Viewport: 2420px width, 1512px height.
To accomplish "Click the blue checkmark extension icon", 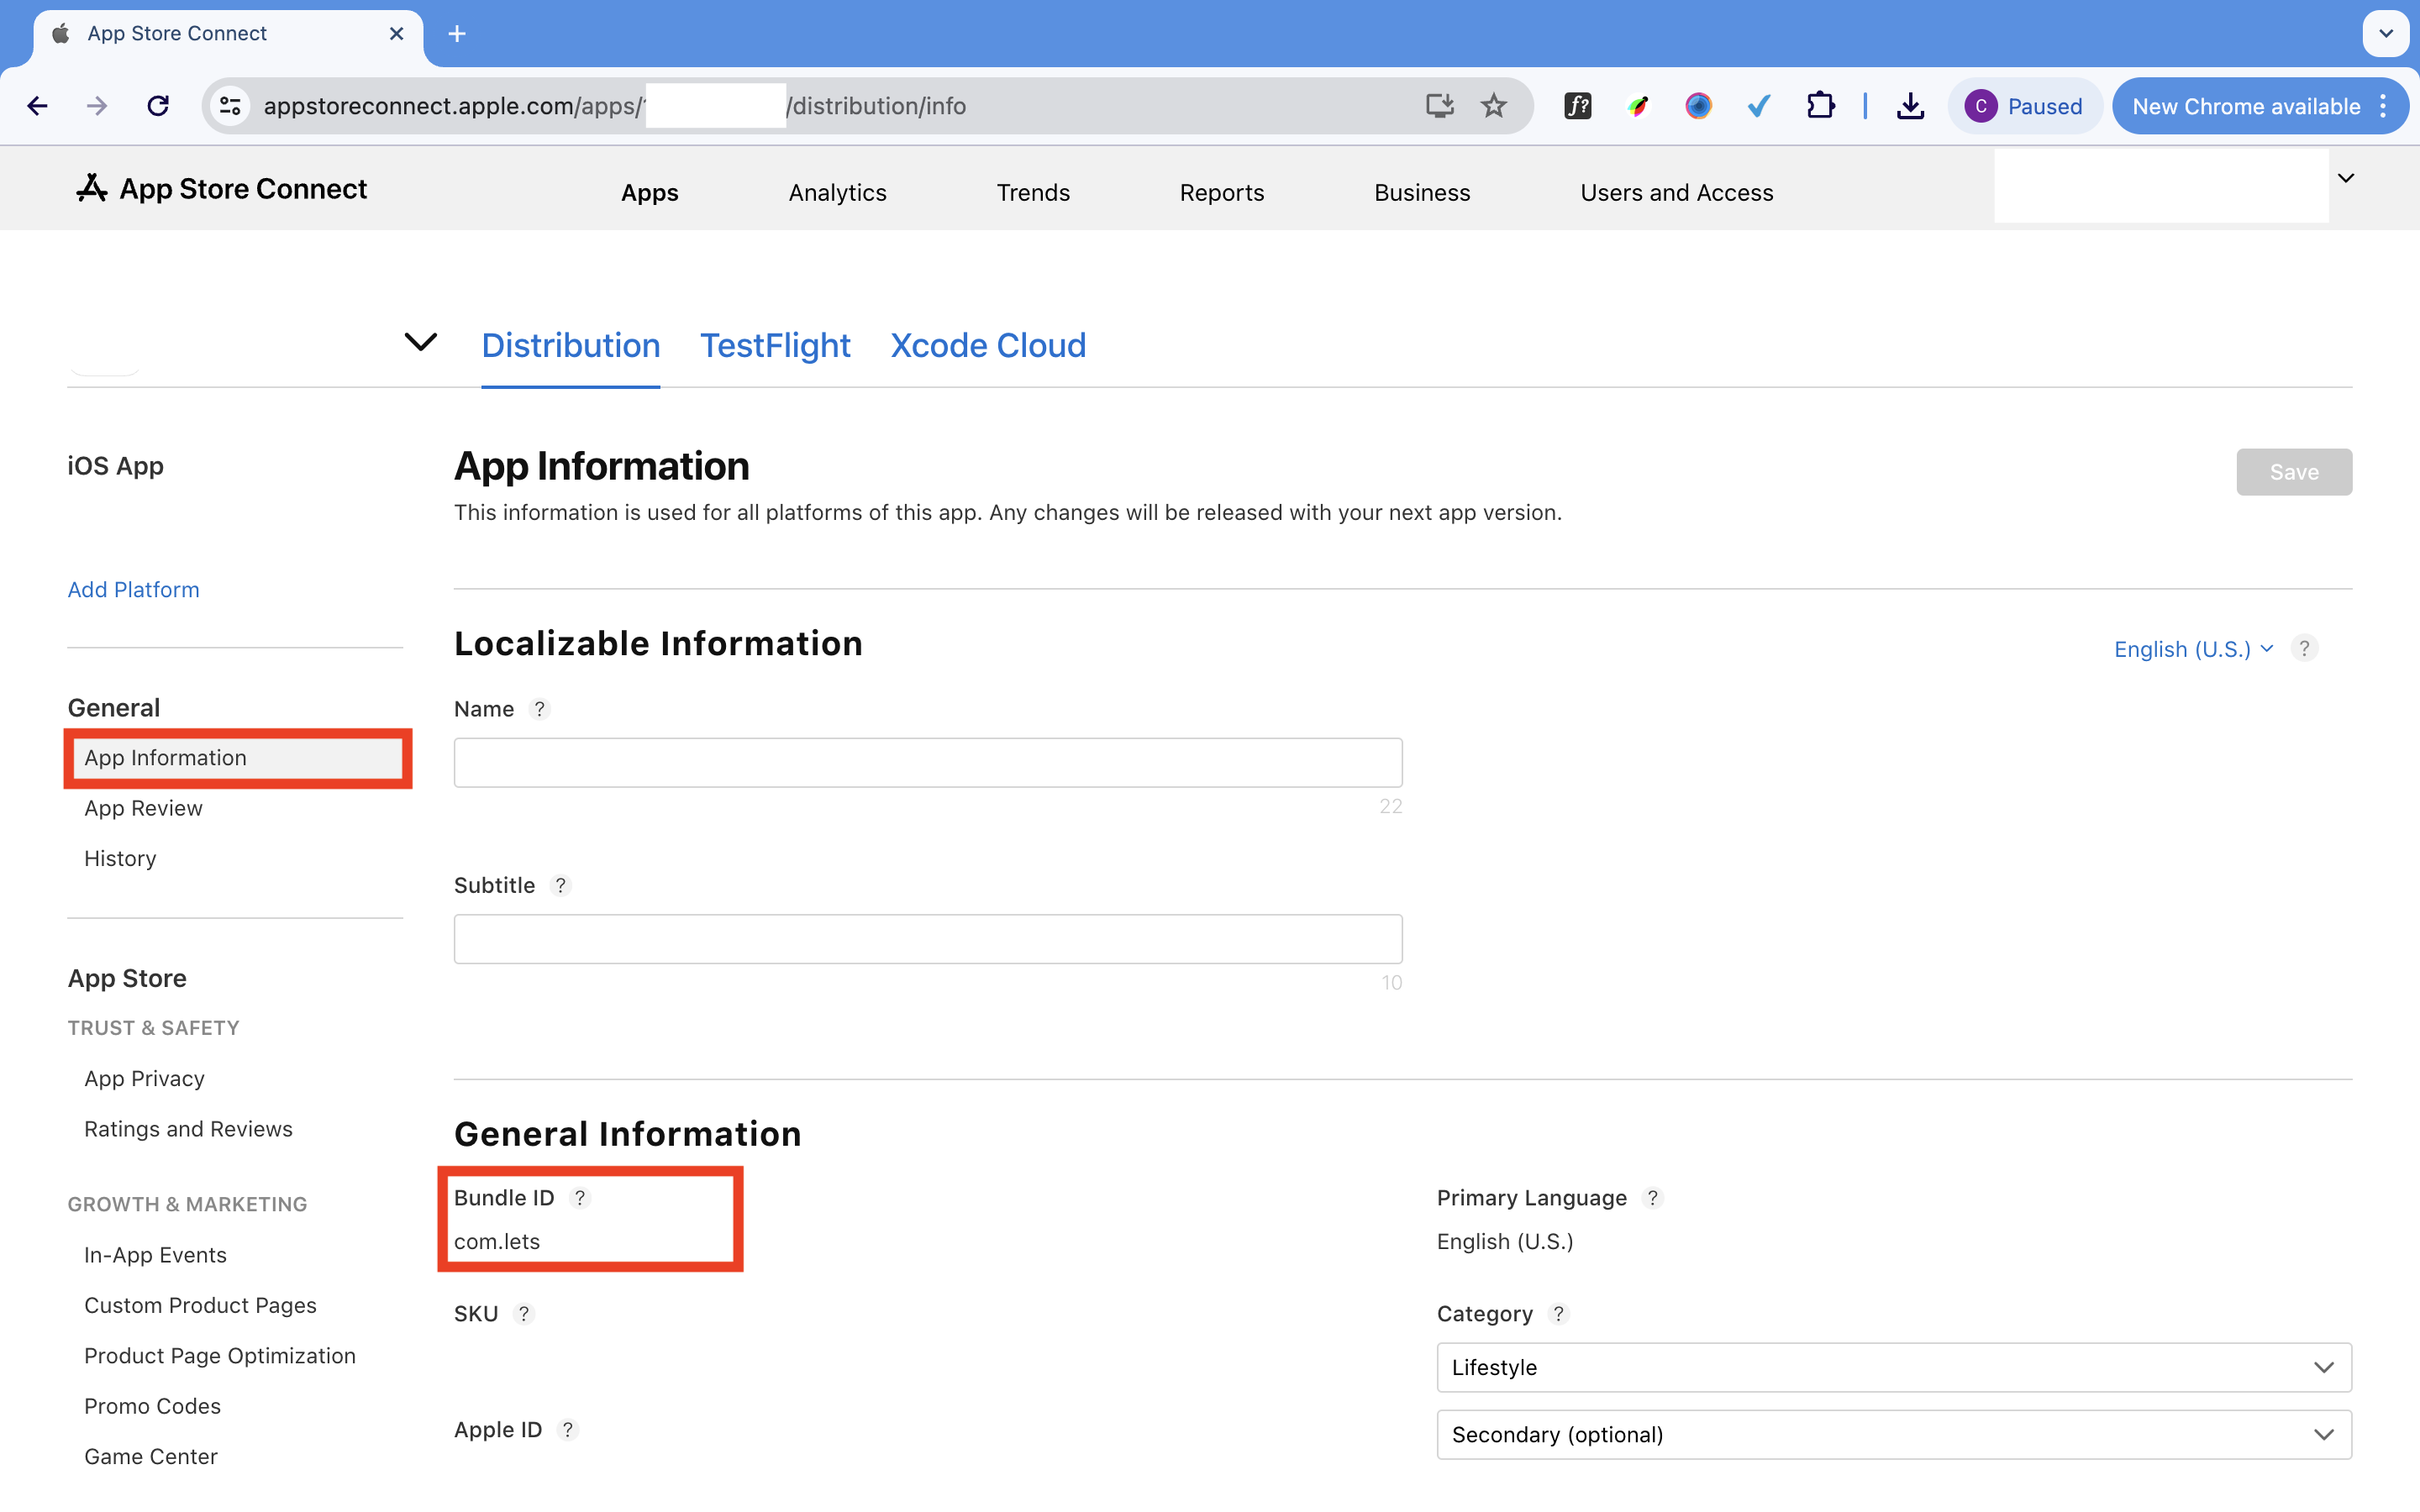I will 1759,106.
